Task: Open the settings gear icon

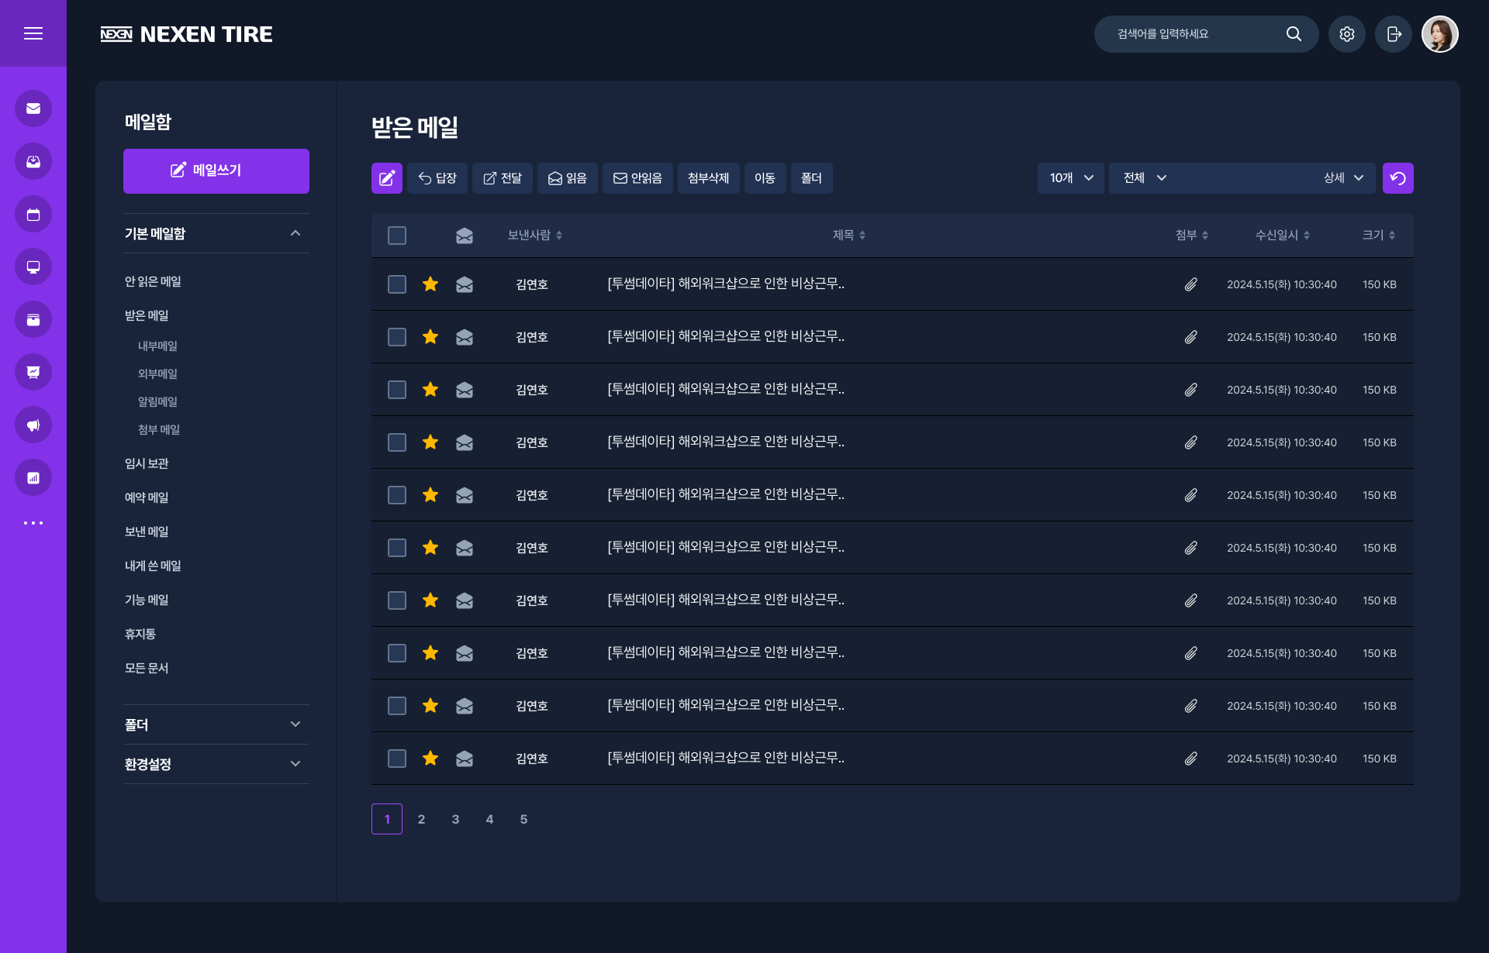Action: 1346,34
